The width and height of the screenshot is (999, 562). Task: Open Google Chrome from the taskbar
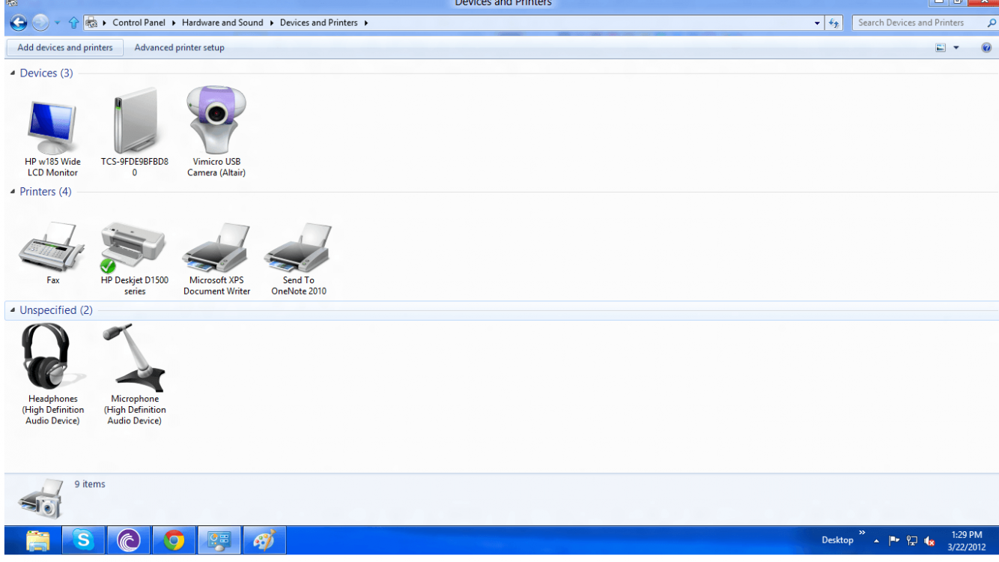coord(174,540)
